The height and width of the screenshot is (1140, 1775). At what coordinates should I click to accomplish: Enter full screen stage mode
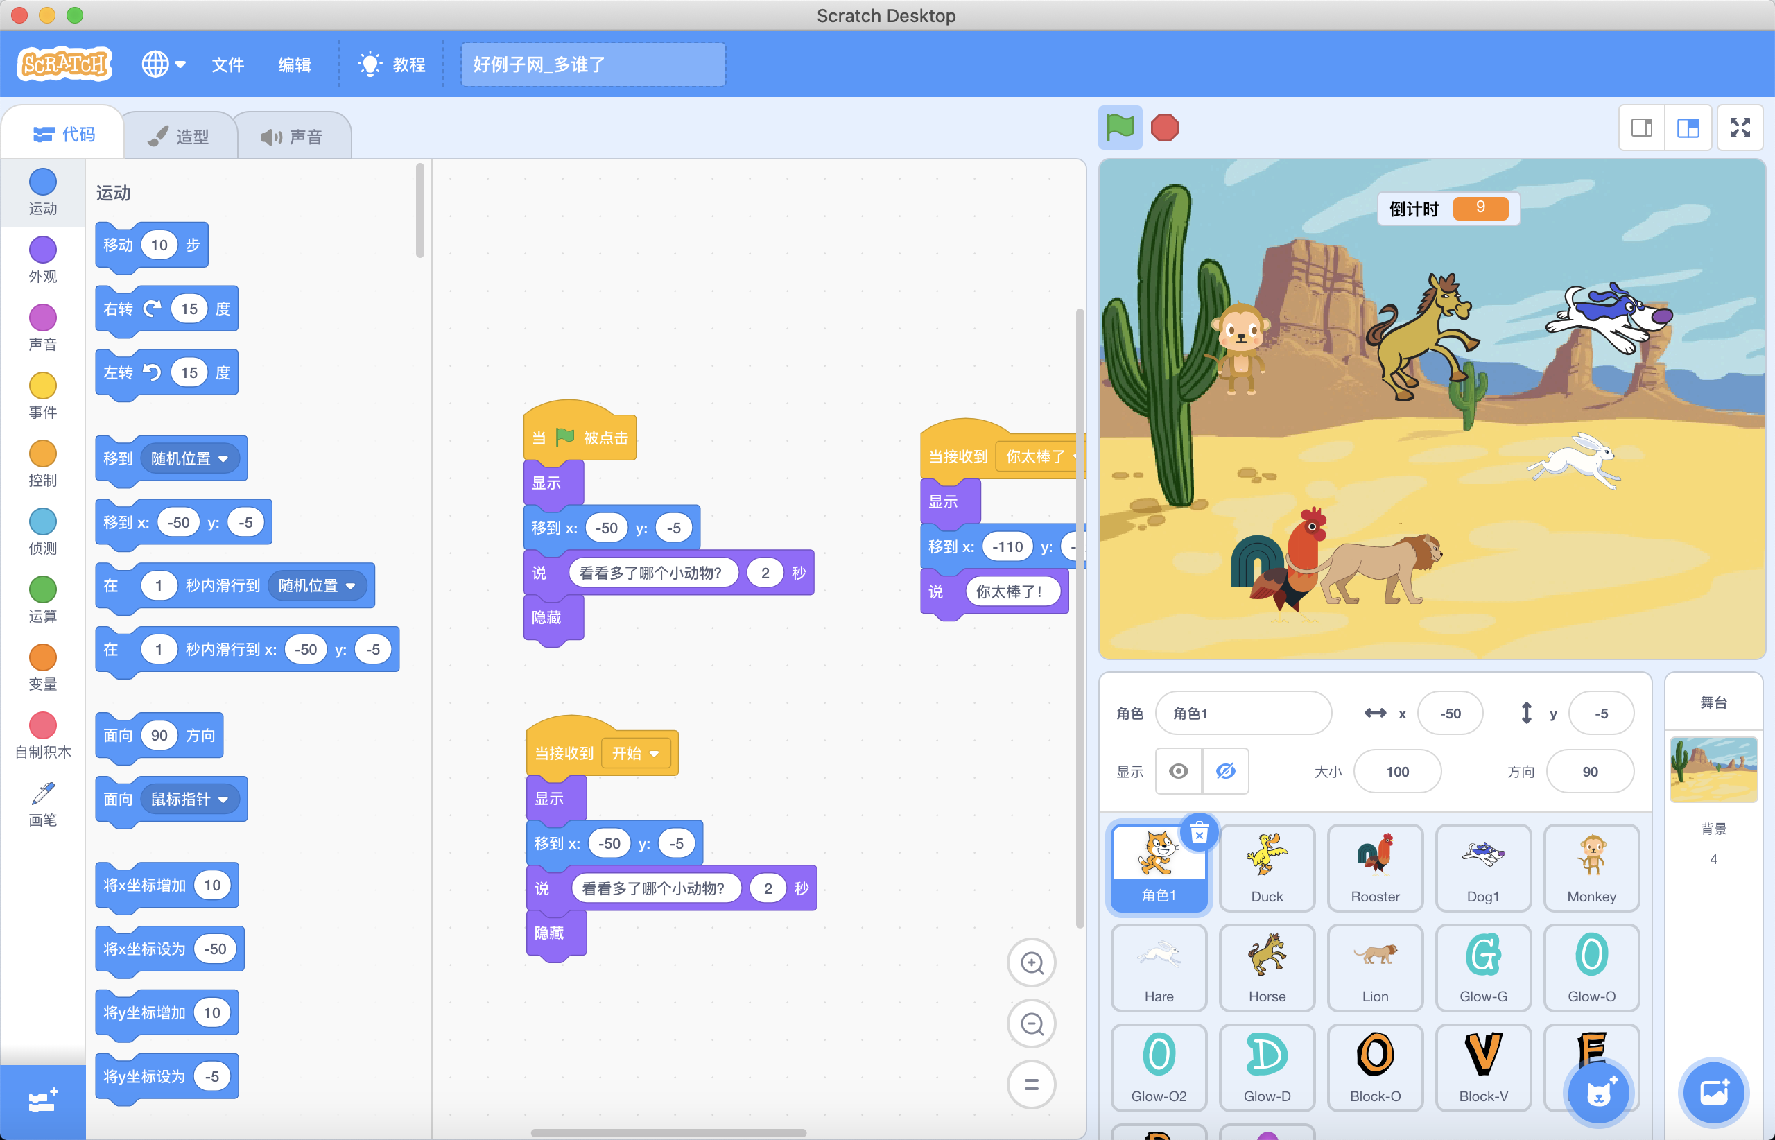1740,128
